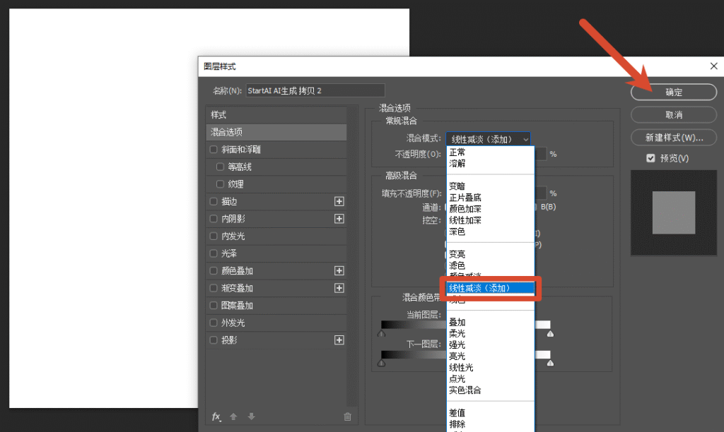This screenshot has height=432, width=724.
Task: Click the 样式 list header
Action: coord(276,115)
